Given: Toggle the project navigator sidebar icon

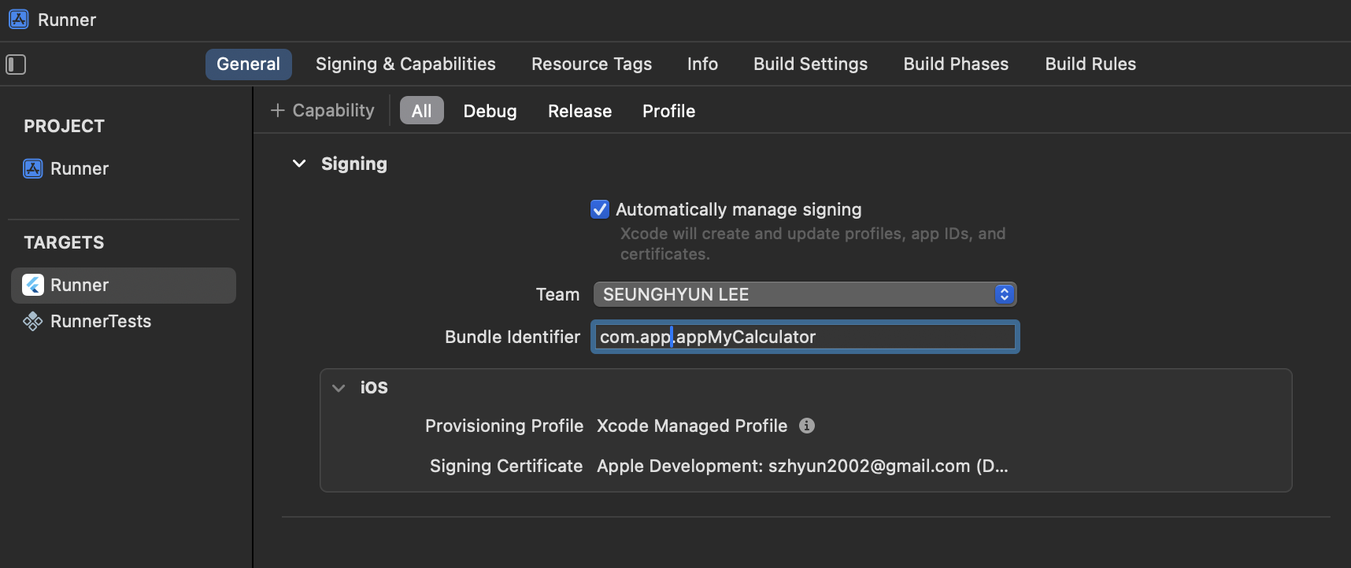Looking at the screenshot, I should (16, 65).
